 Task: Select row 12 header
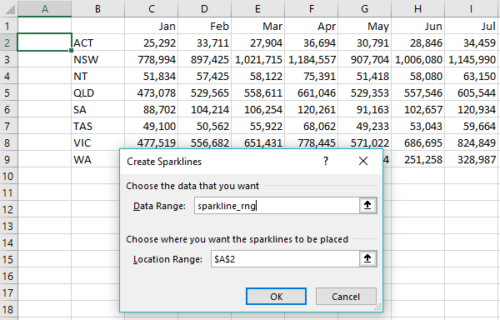tap(8, 209)
